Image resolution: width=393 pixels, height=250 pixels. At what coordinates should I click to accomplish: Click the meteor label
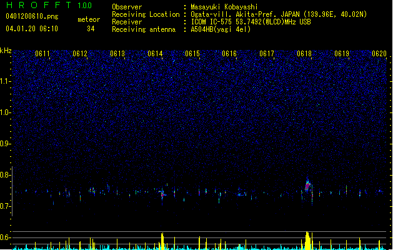pyautogui.click(x=89, y=19)
